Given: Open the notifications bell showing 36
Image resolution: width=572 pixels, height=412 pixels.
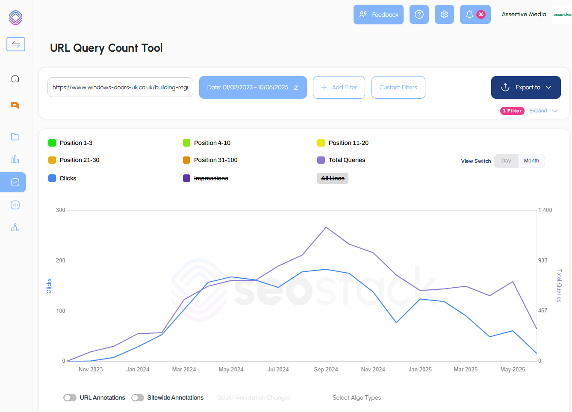Looking at the screenshot, I should click(475, 14).
